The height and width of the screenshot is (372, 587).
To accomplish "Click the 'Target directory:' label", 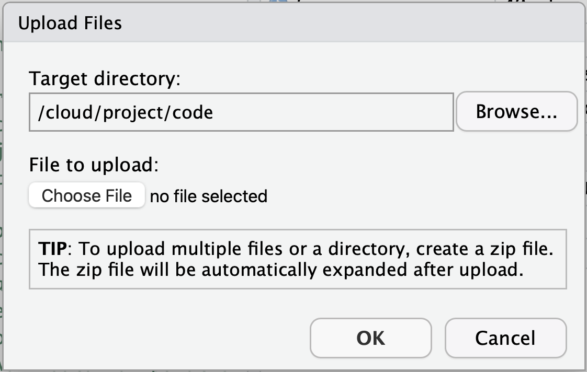I will (105, 78).
